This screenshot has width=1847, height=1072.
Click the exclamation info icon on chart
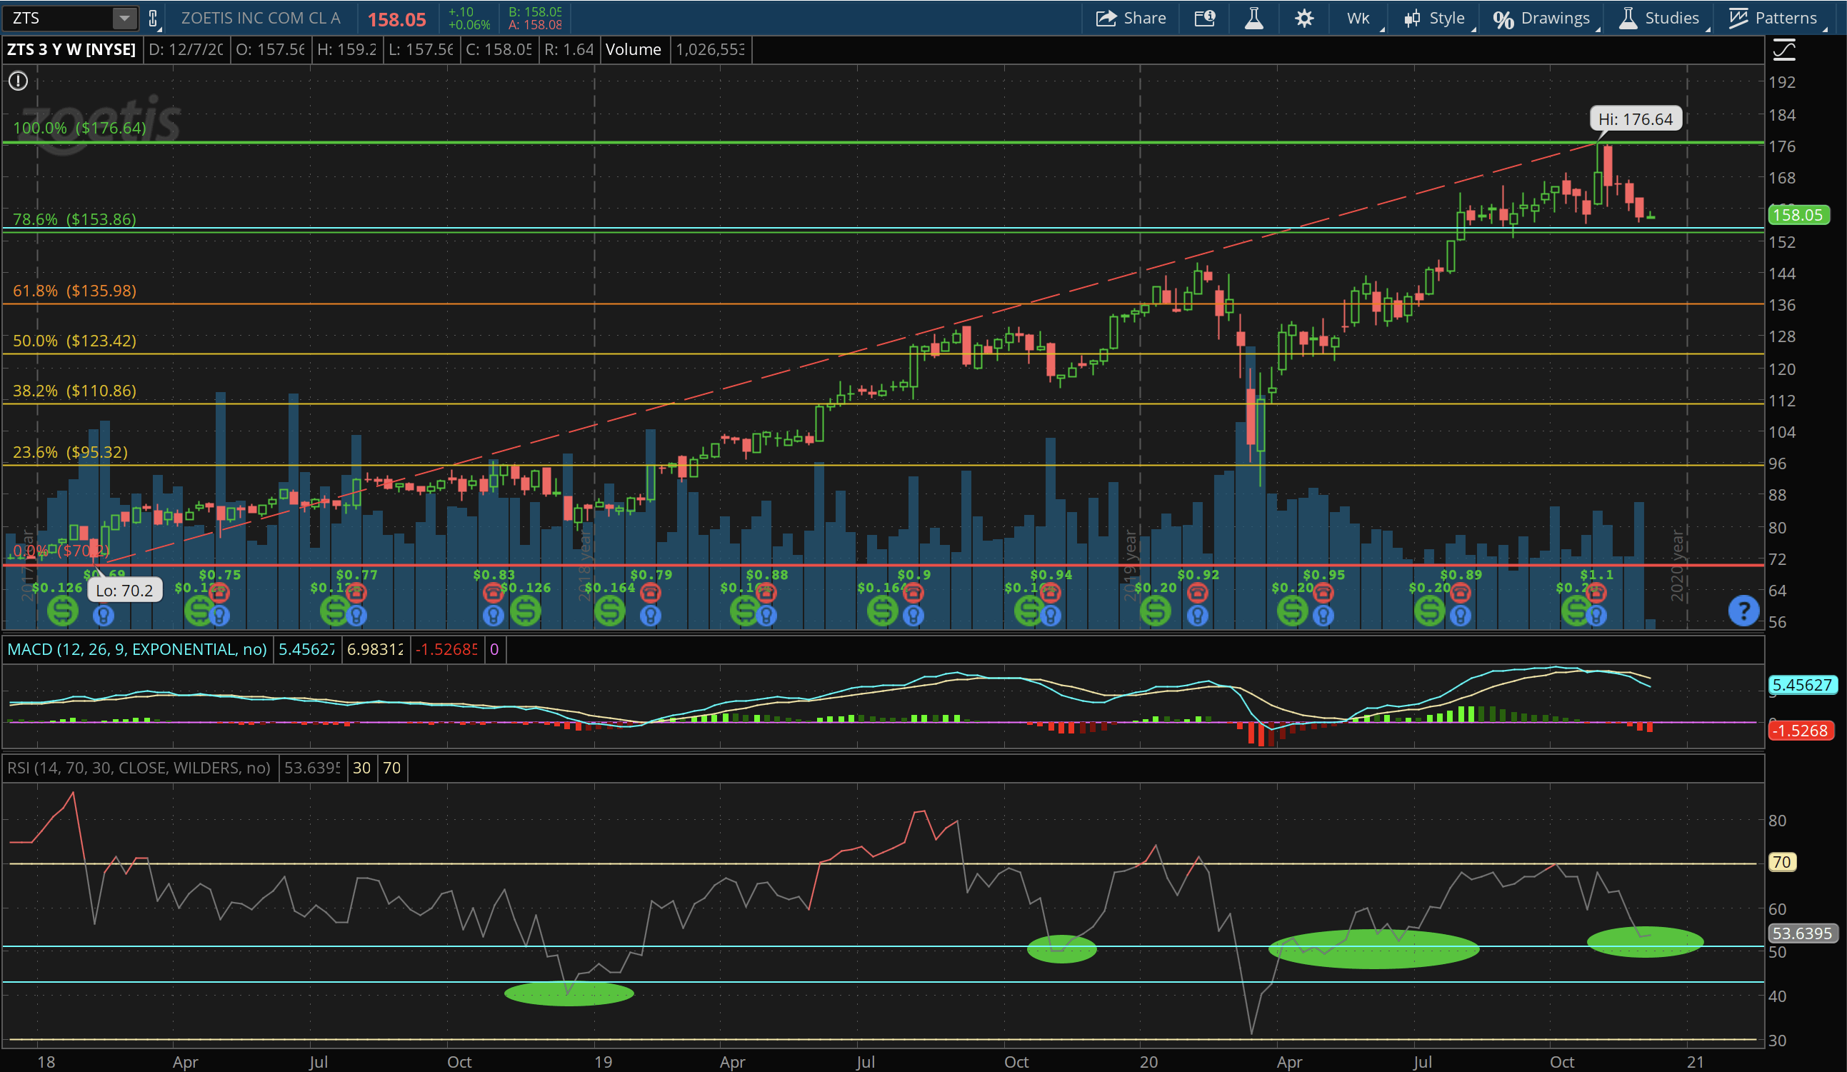19,81
